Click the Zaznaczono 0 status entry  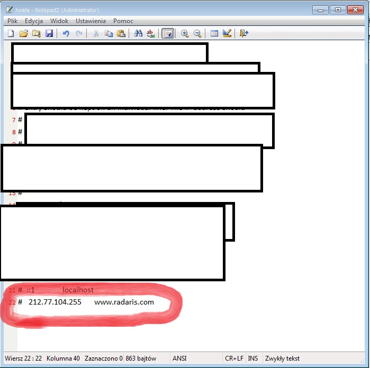(104, 358)
